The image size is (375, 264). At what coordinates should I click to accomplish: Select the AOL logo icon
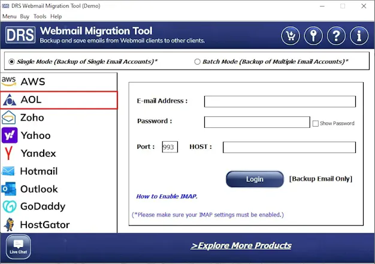pyautogui.click(x=10, y=100)
